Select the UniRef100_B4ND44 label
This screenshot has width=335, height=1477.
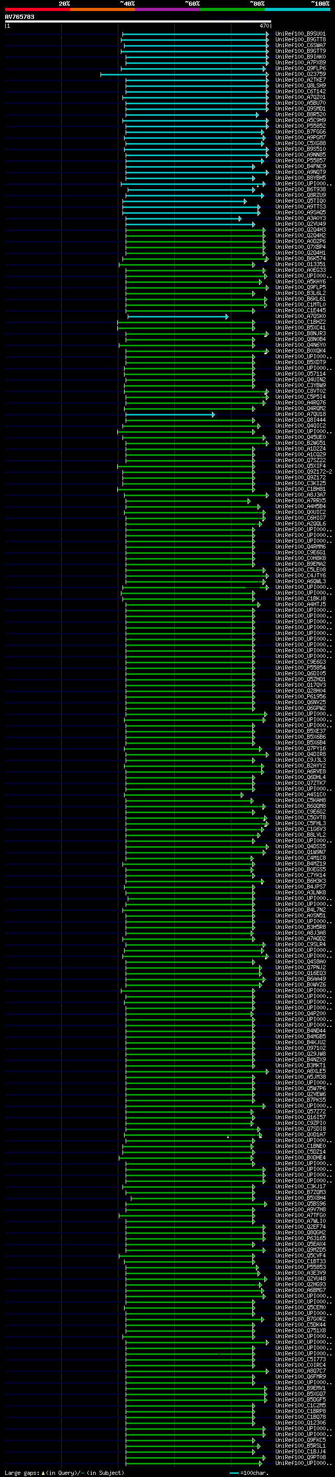pos(300,1031)
